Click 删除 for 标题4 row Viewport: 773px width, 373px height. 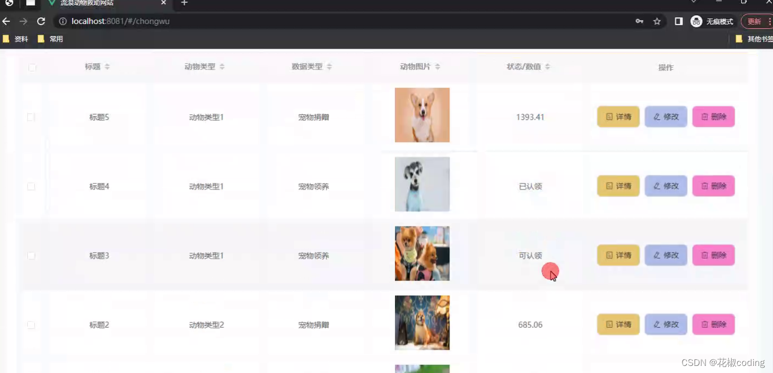click(x=713, y=186)
